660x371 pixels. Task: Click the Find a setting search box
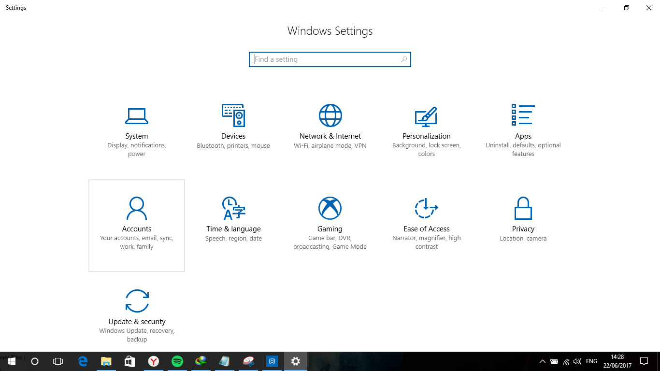tap(330, 59)
